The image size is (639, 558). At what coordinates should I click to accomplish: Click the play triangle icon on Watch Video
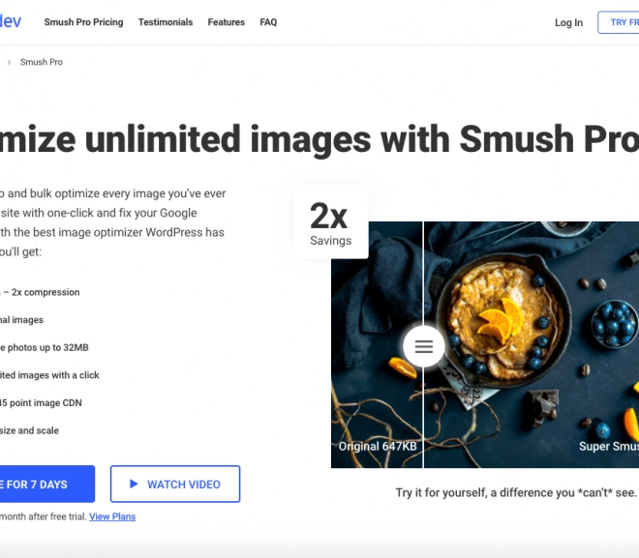[134, 484]
